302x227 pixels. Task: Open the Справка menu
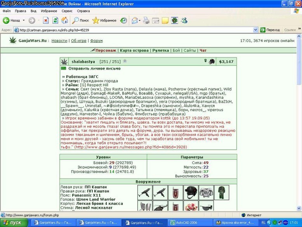click(83, 11)
